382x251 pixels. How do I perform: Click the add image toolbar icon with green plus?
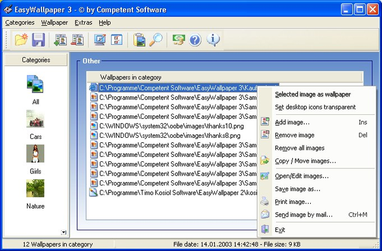[60, 40]
